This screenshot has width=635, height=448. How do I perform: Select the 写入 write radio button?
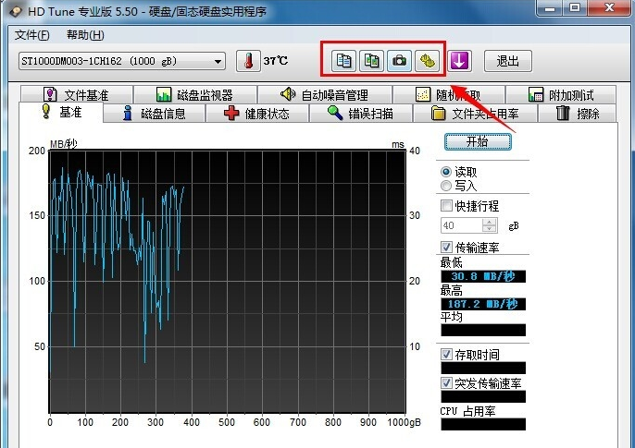[x=446, y=186]
